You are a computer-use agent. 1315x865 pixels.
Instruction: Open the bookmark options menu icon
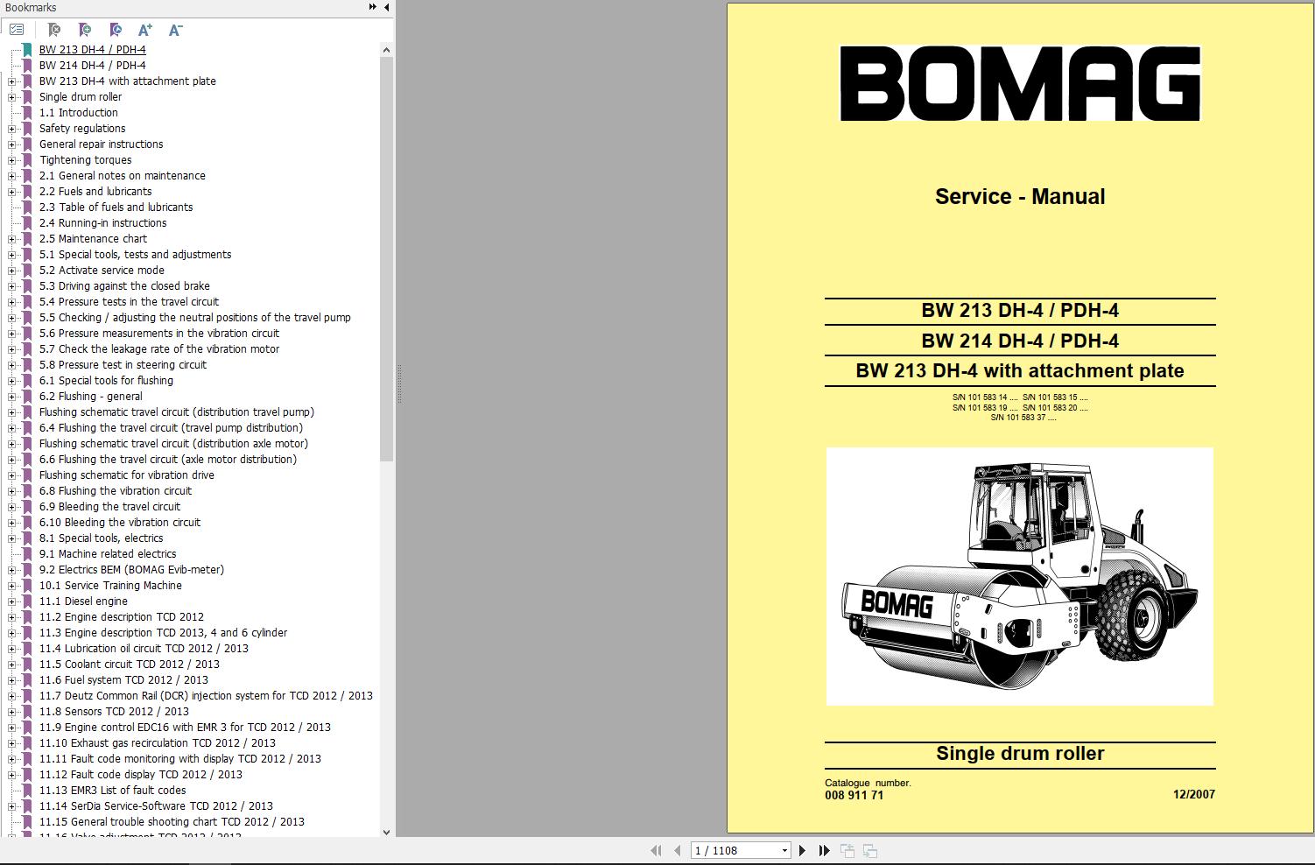click(x=16, y=29)
